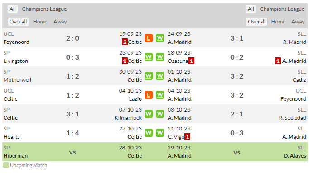Click the green W badge for Hearts vs Celtic
Screen dimensions: 309x177
tap(149, 133)
